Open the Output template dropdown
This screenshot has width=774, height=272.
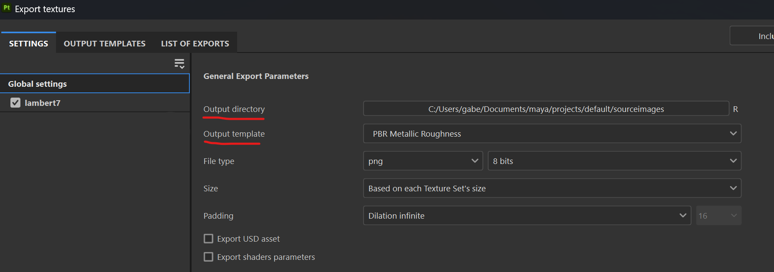(x=552, y=134)
